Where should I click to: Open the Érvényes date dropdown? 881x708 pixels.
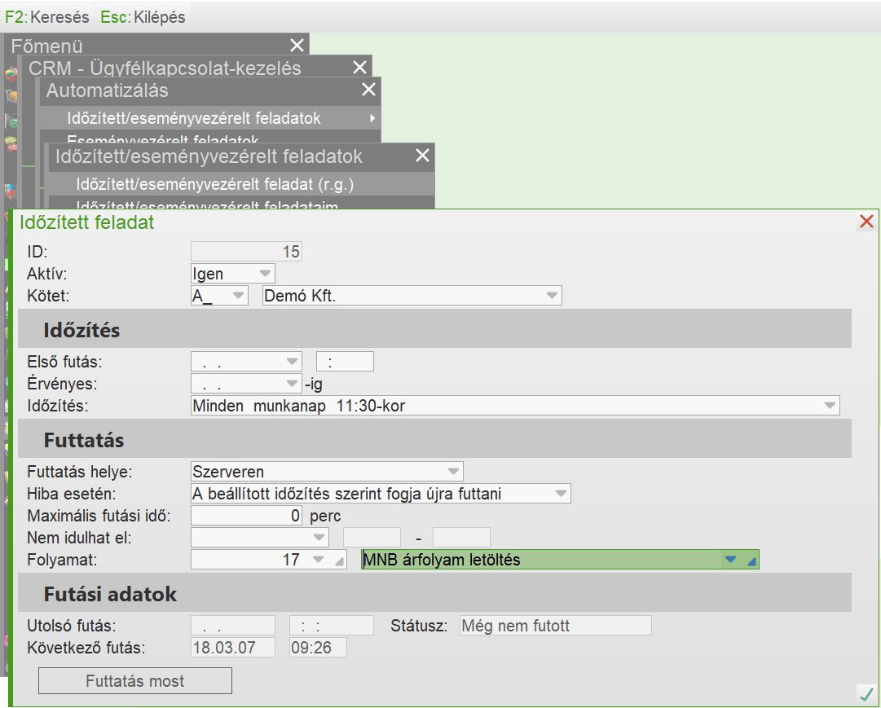[x=292, y=383]
